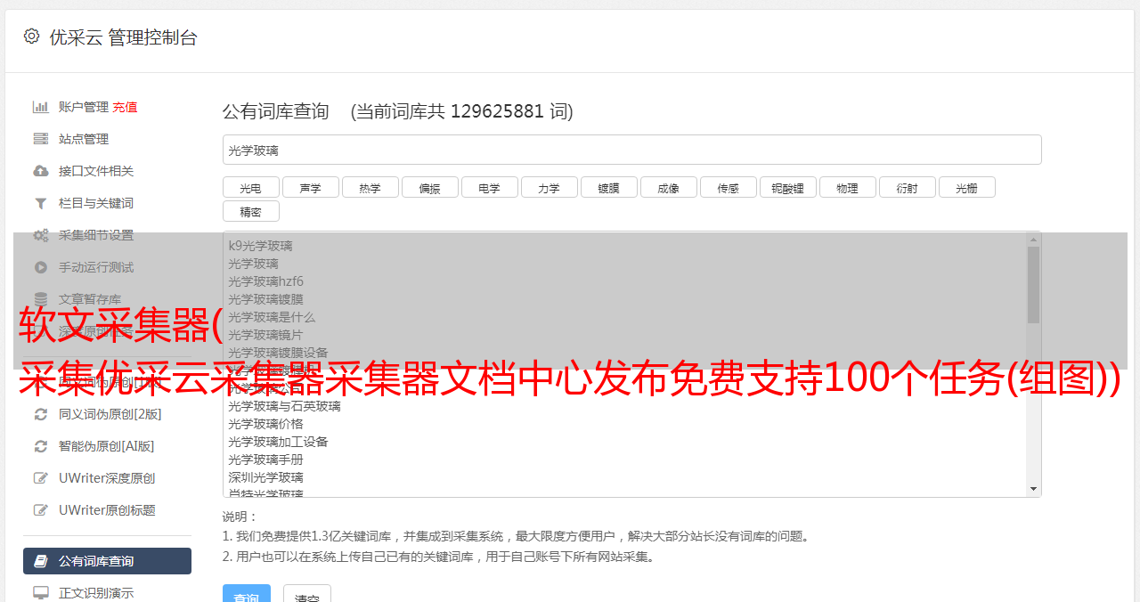Click the 手动运行测试 play icon

(x=41, y=267)
